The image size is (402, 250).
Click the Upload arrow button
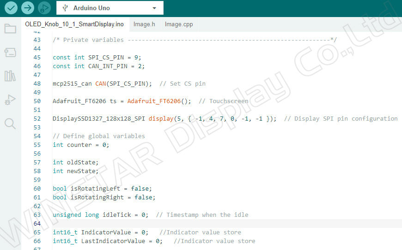click(x=28, y=8)
